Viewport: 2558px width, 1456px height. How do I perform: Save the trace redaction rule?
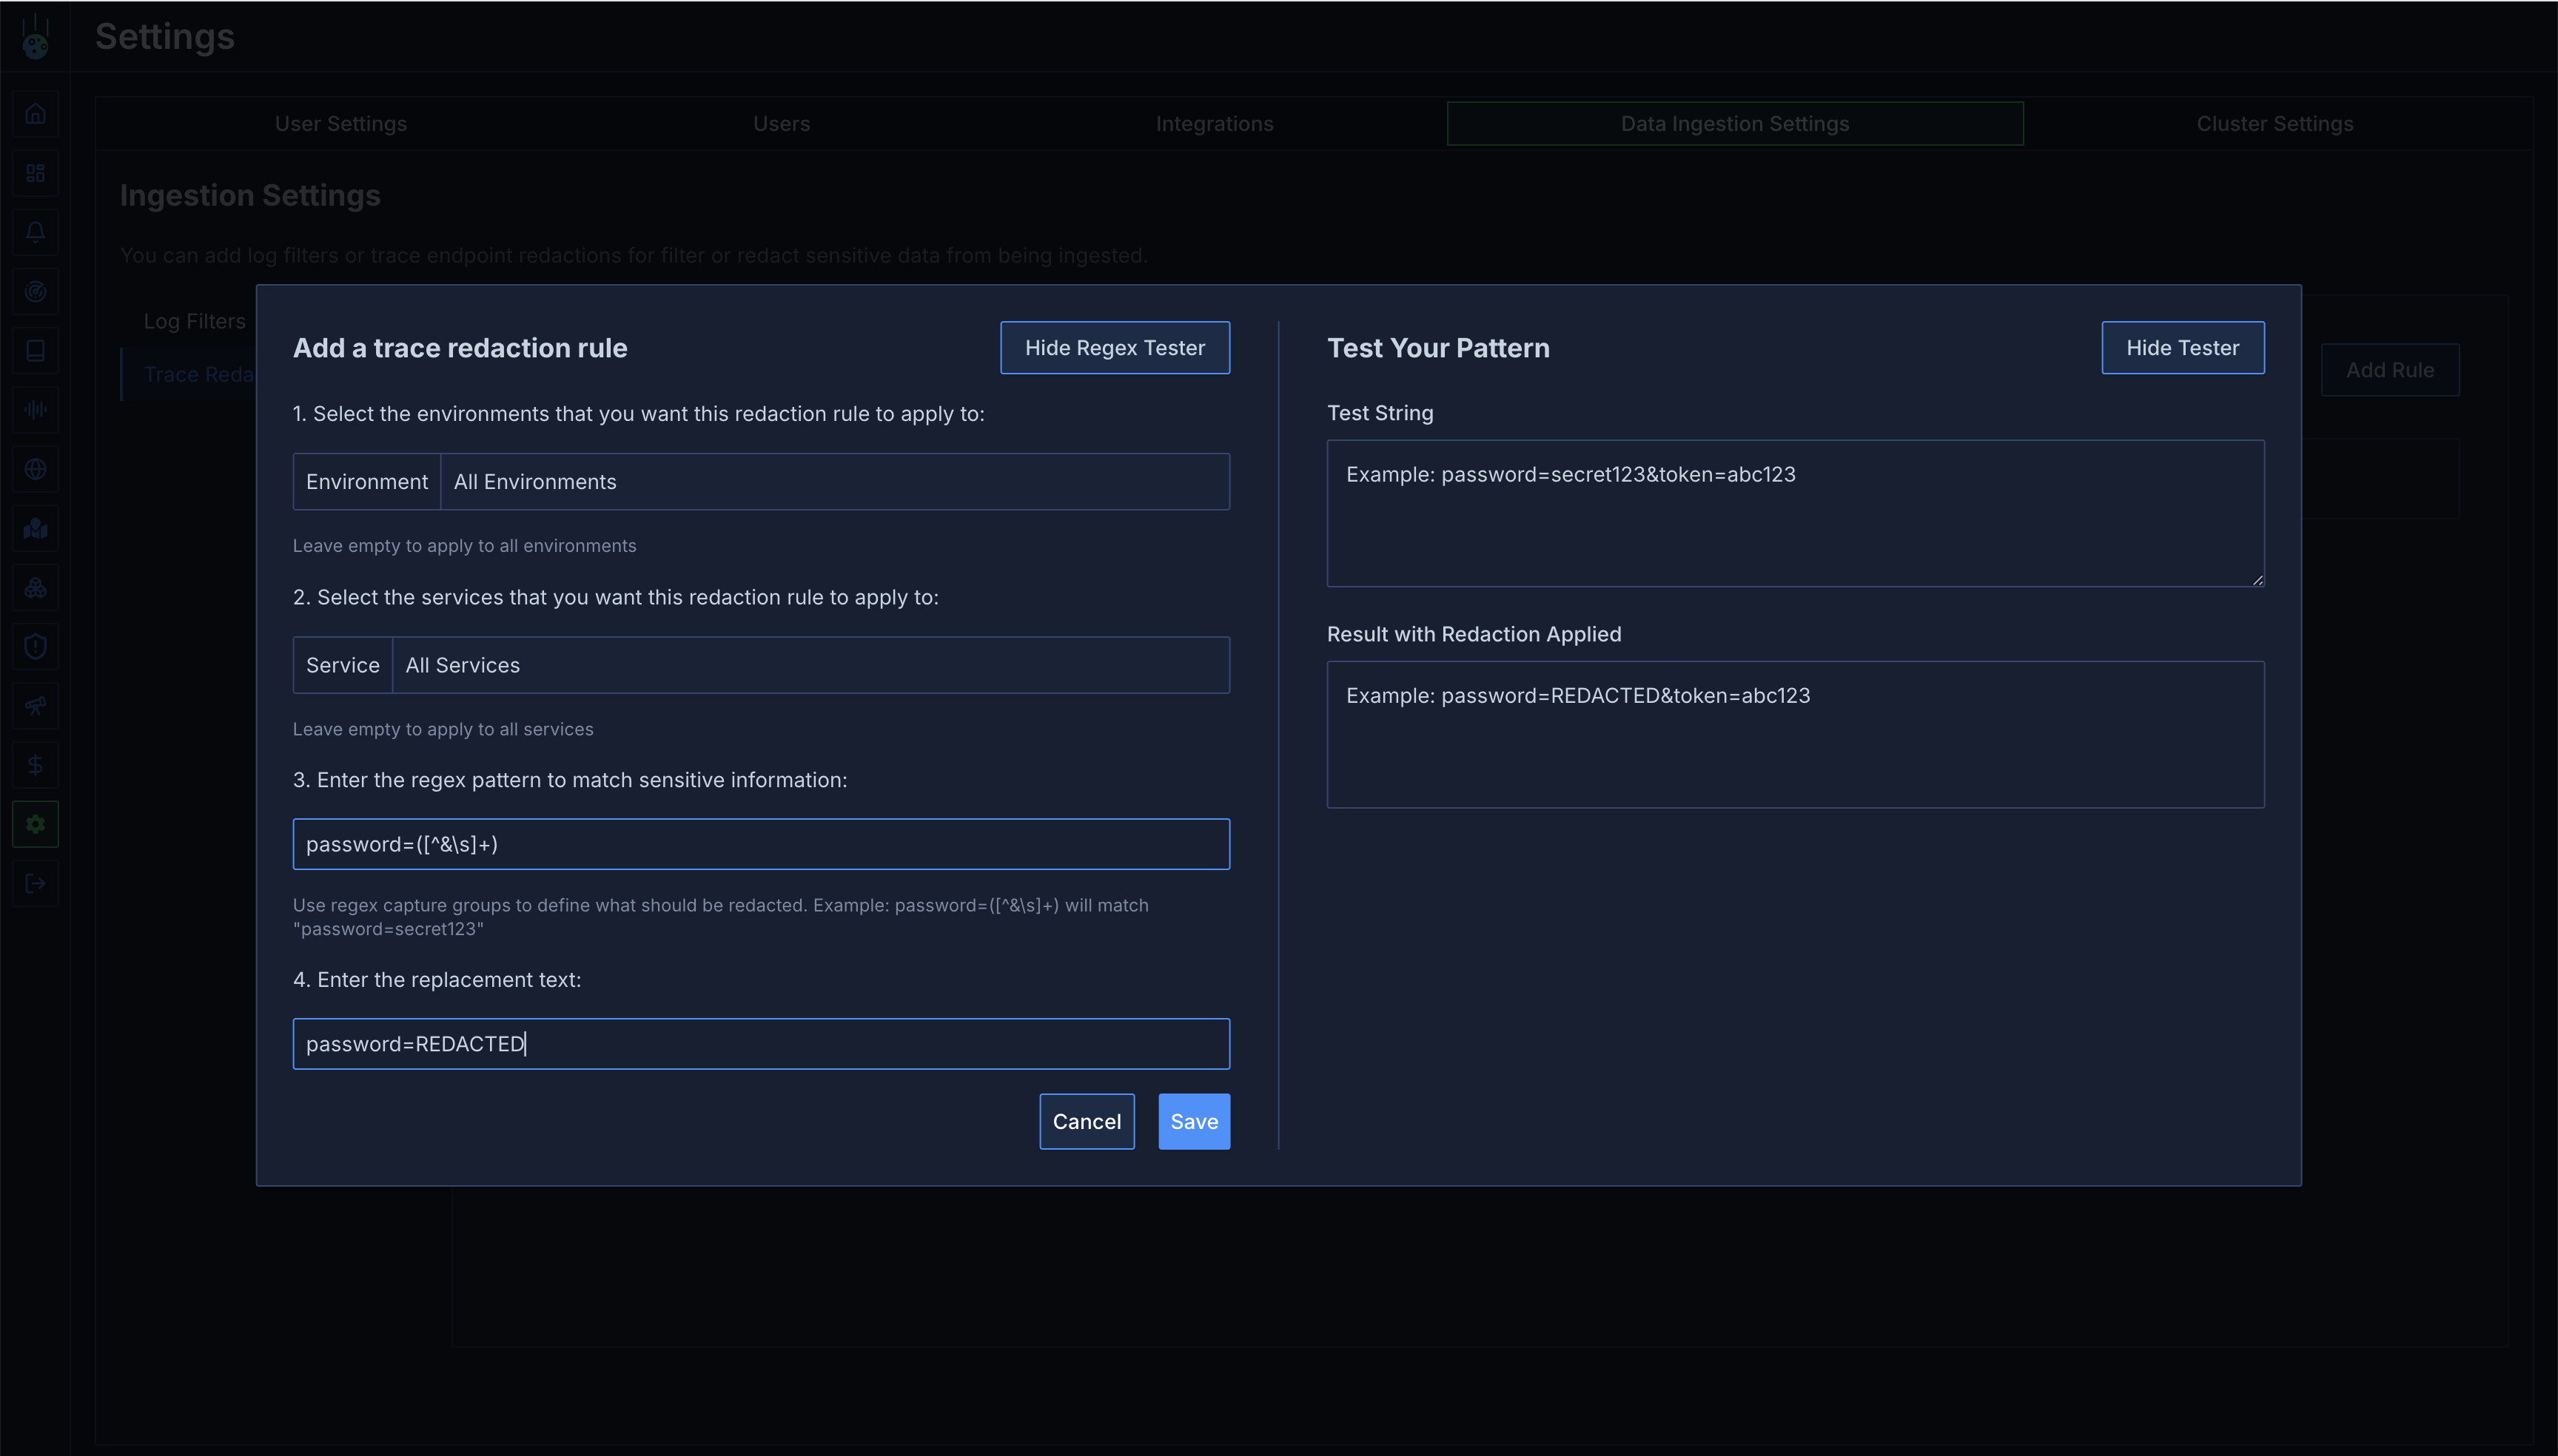tap(1193, 1122)
